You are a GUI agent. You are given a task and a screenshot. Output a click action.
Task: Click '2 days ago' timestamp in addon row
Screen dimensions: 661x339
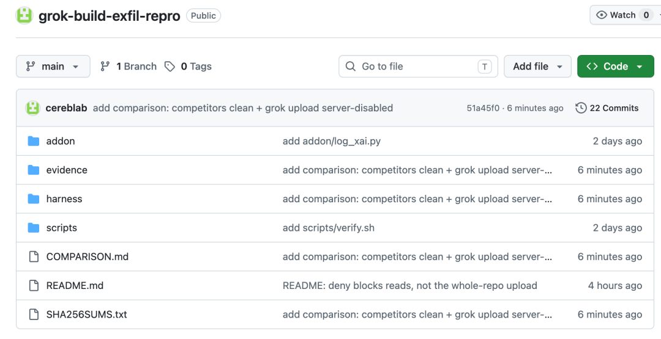coord(618,141)
